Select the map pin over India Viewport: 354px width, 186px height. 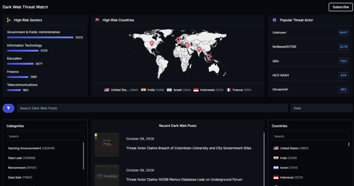(199, 49)
